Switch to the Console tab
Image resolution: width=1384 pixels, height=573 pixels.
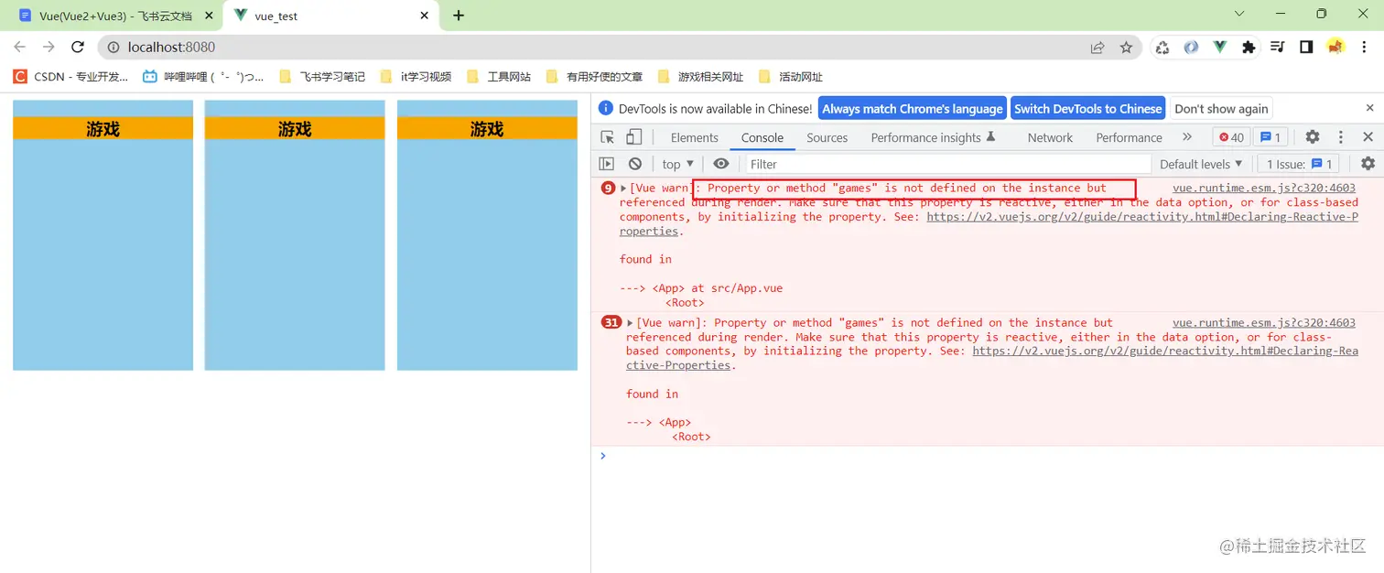762,137
